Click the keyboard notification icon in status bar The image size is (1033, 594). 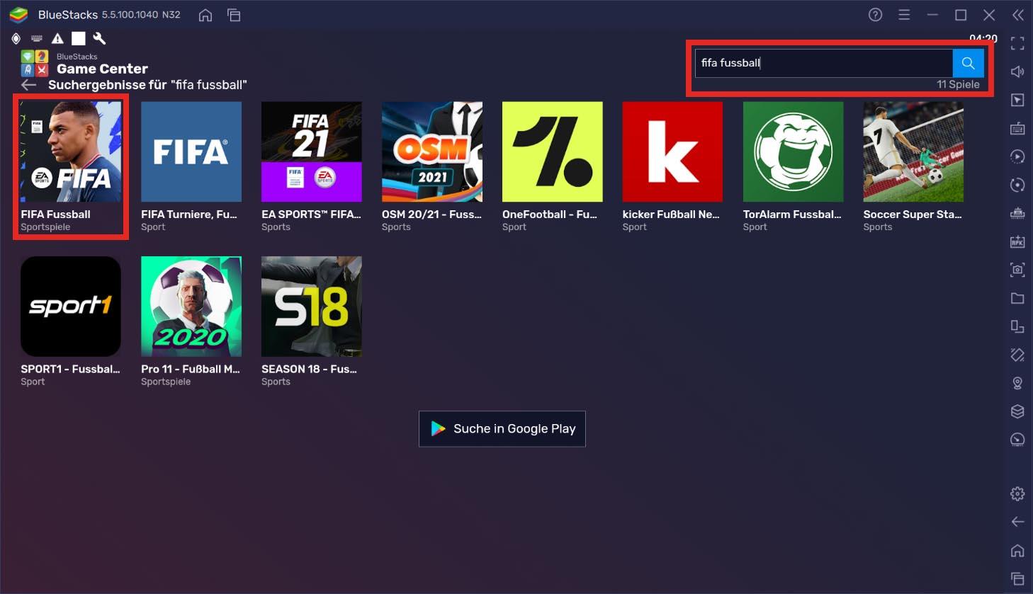click(x=37, y=38)
